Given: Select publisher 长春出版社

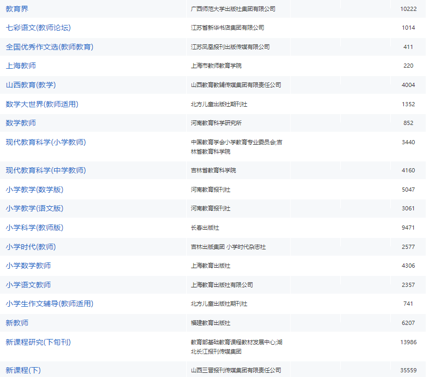Looking at the screenshot, I should coord(205,228).
